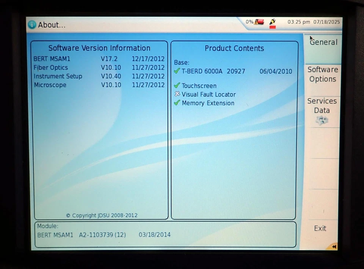
Task: Click the AC power plug icon
Action: [x=273, y=22]
